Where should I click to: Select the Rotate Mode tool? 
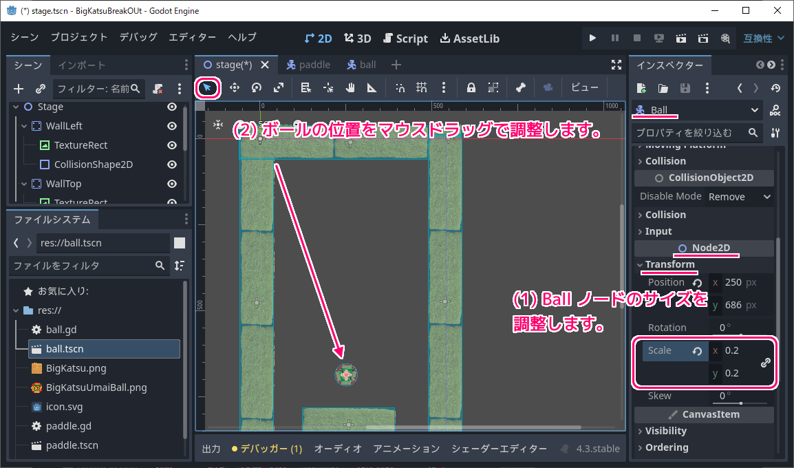[x=257, y=87]
